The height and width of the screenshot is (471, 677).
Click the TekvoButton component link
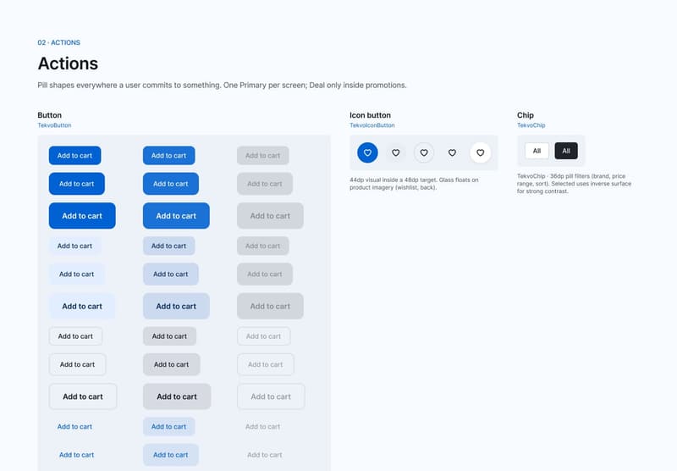click(54, 125)
